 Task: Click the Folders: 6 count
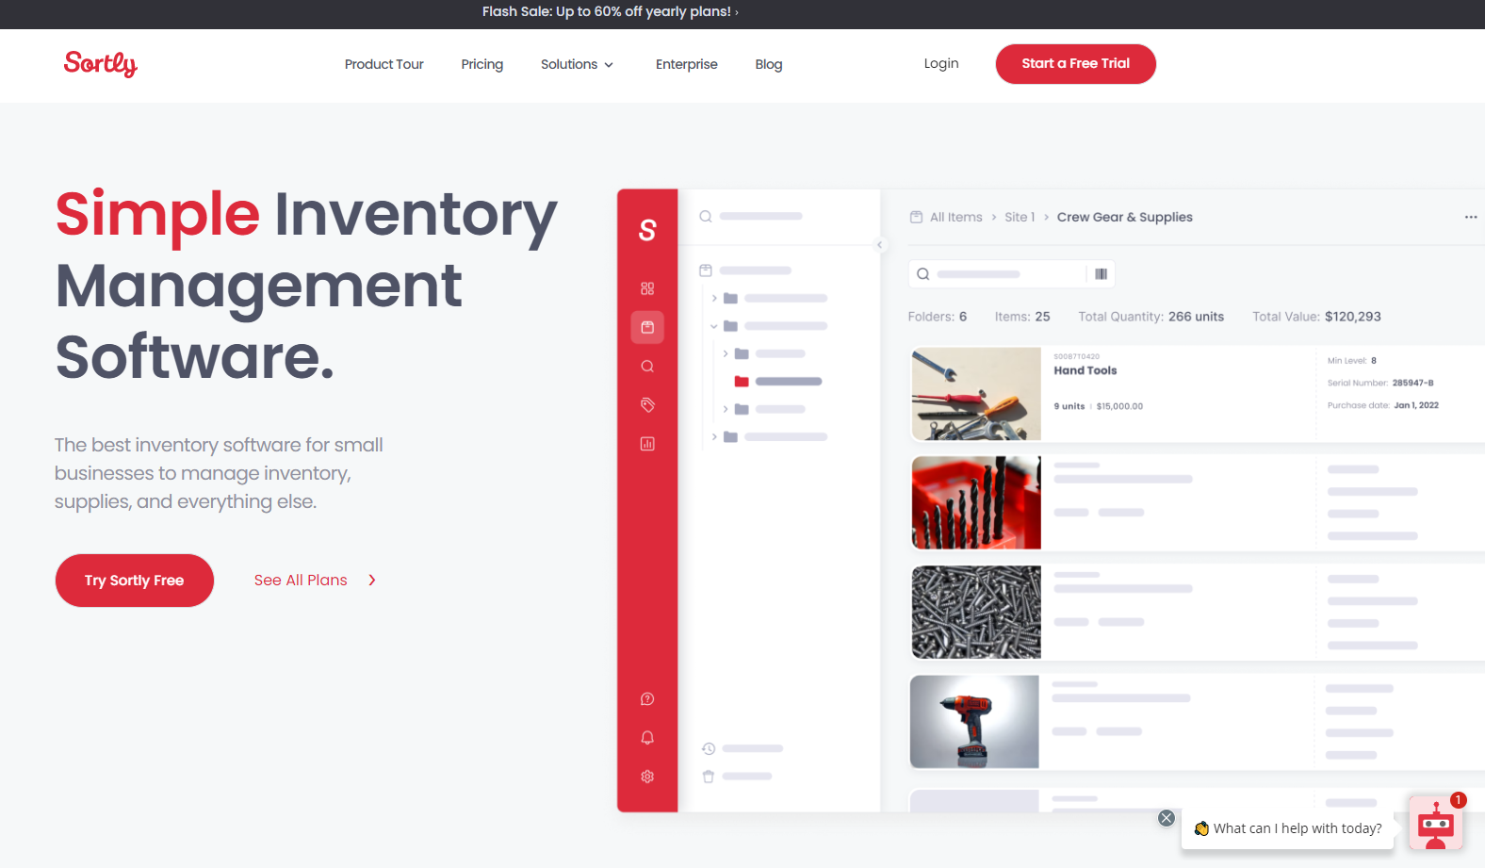click(937, 317)
